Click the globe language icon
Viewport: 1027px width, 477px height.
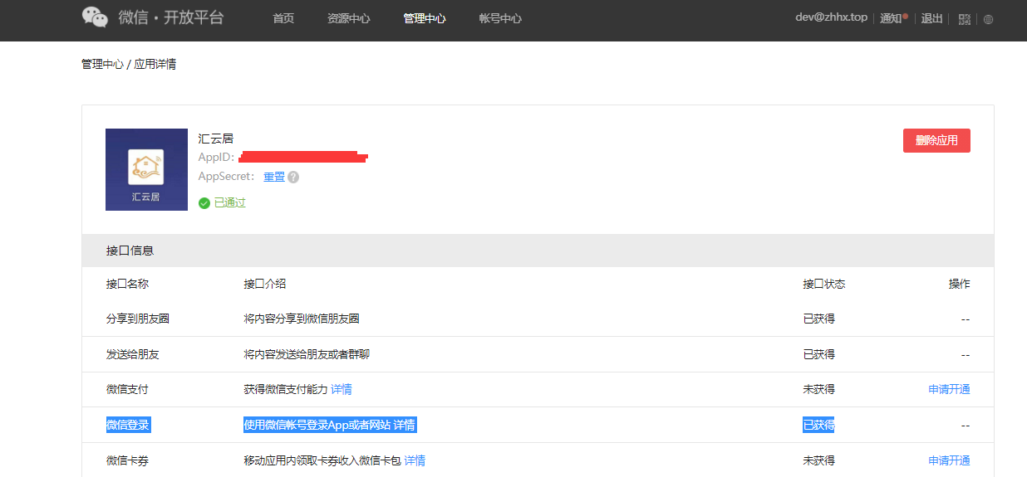(988, 19)
